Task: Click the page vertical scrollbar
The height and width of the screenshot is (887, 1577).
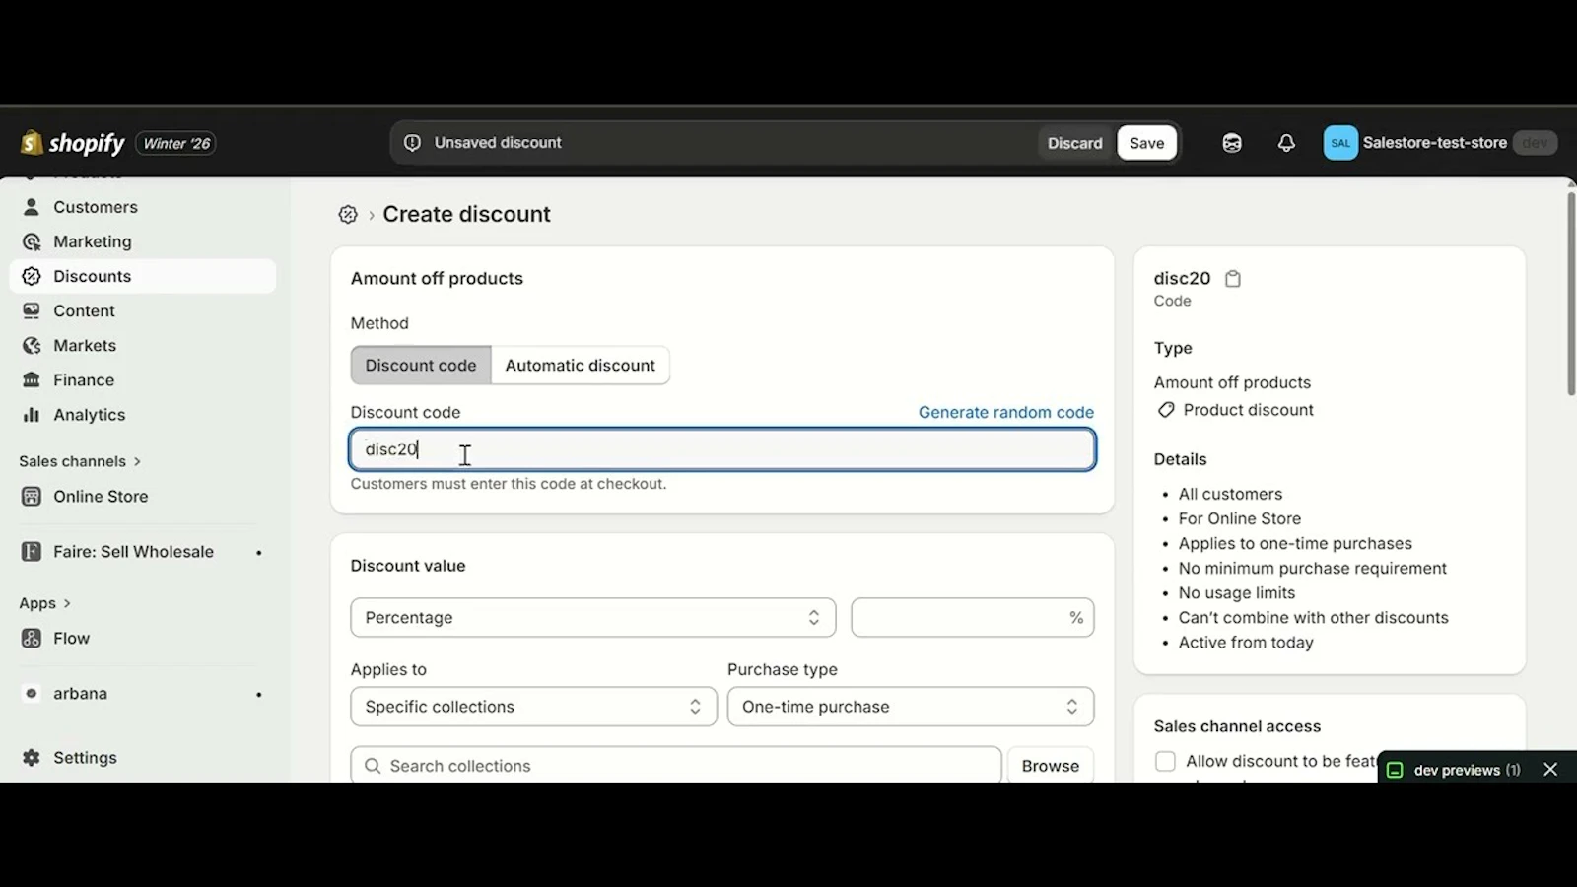Action: click(1571, 295)
